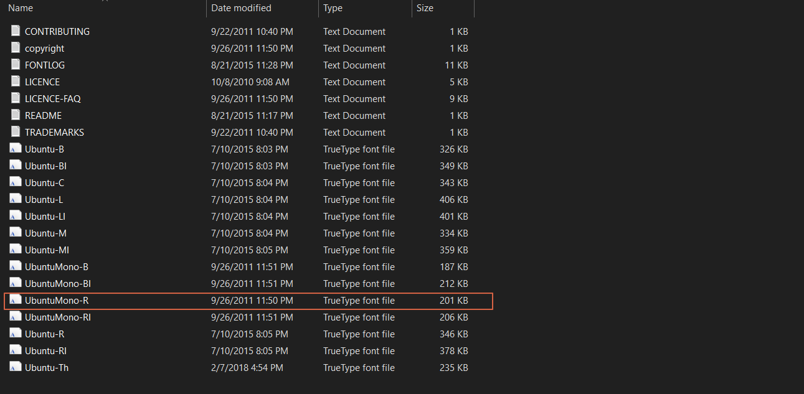The height and width of the screenshot is (394, 804).
Task: Click the 201 KB size of UbuntuMono-R
Action: point(453,300)
